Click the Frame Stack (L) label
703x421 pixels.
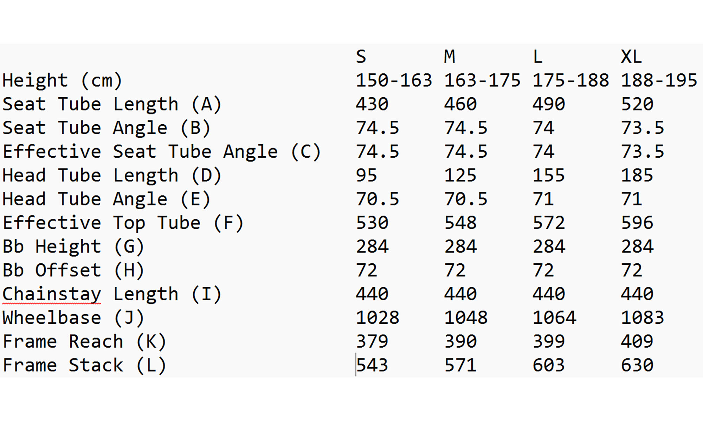point(84,365)
